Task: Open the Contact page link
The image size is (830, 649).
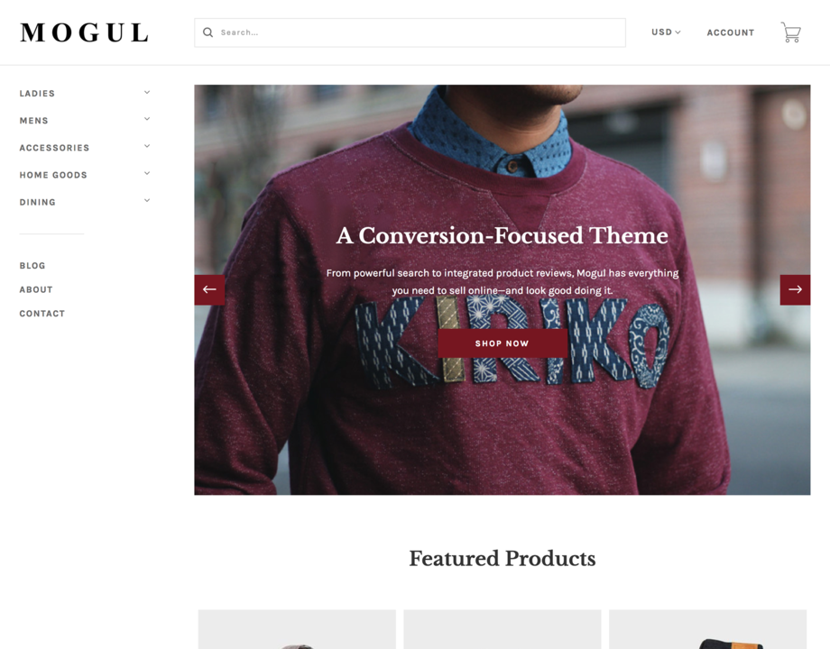Action: click(x=42, y=314)
